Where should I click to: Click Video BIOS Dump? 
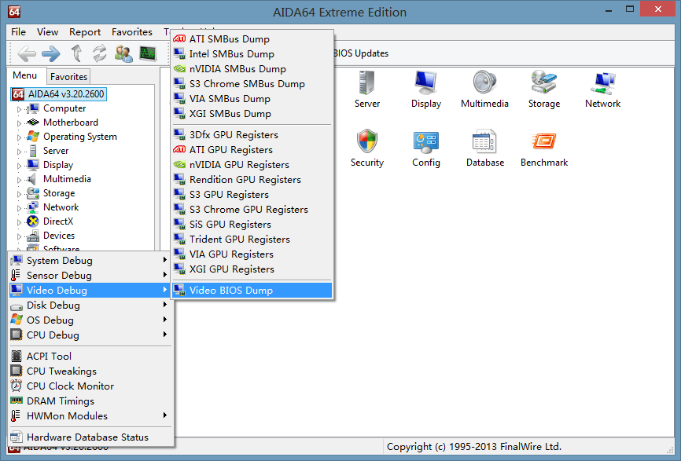pyautogui.click(x=252, y=290)
